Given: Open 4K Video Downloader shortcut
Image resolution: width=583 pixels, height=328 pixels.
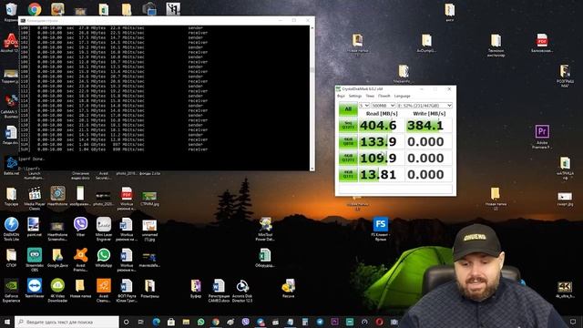Looking at the screenshot, I should (57, 290).
